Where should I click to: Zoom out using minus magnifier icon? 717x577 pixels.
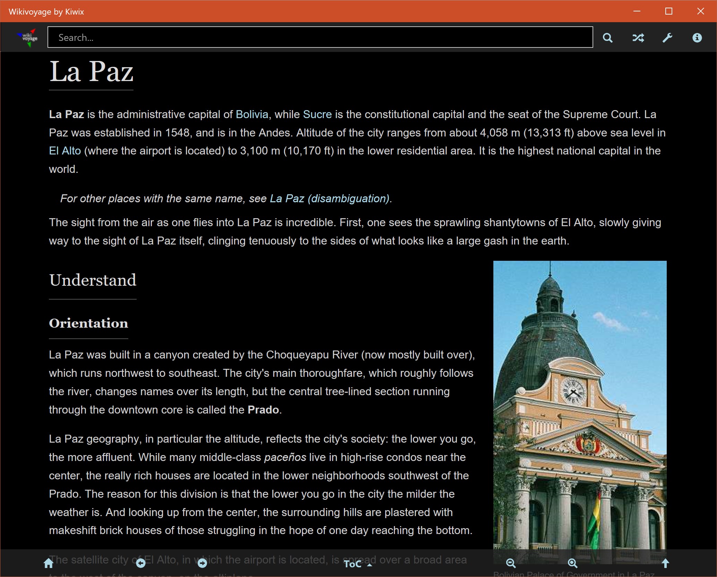[x=511, y=563]
